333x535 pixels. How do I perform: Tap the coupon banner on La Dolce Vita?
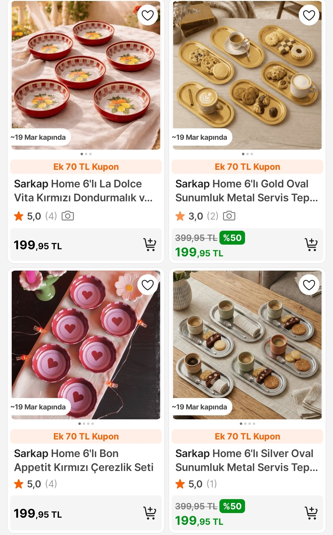pos(86,167)
